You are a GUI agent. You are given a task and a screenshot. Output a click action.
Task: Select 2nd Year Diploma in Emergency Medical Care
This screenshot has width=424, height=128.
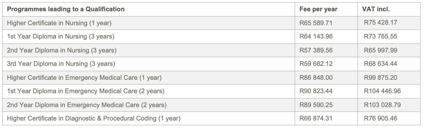coord(87,105)
